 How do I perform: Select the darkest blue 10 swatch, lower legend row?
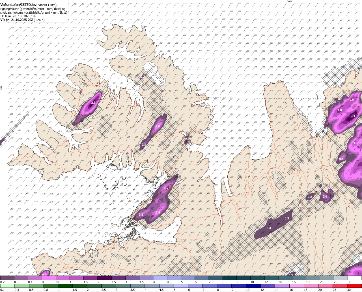tap(253, 286)
